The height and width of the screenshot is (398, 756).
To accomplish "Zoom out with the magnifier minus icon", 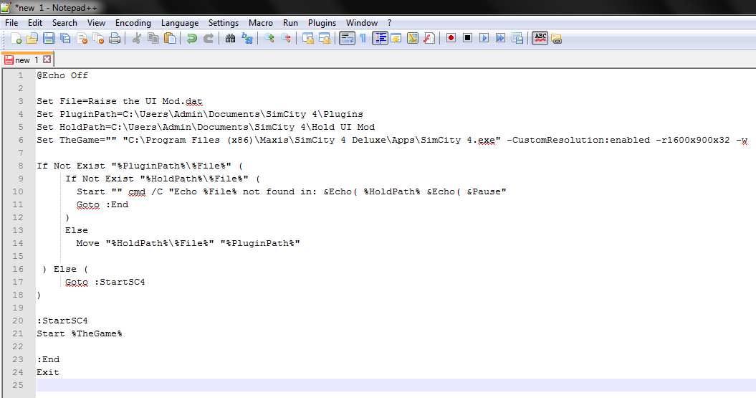I will point(285,38).
